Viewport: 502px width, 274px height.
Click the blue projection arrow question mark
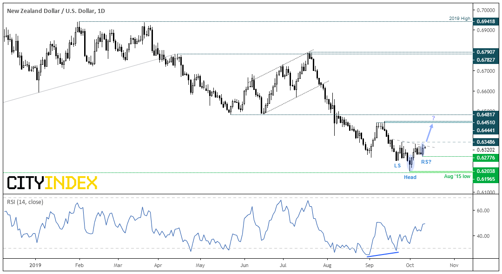tap(434, 118)
